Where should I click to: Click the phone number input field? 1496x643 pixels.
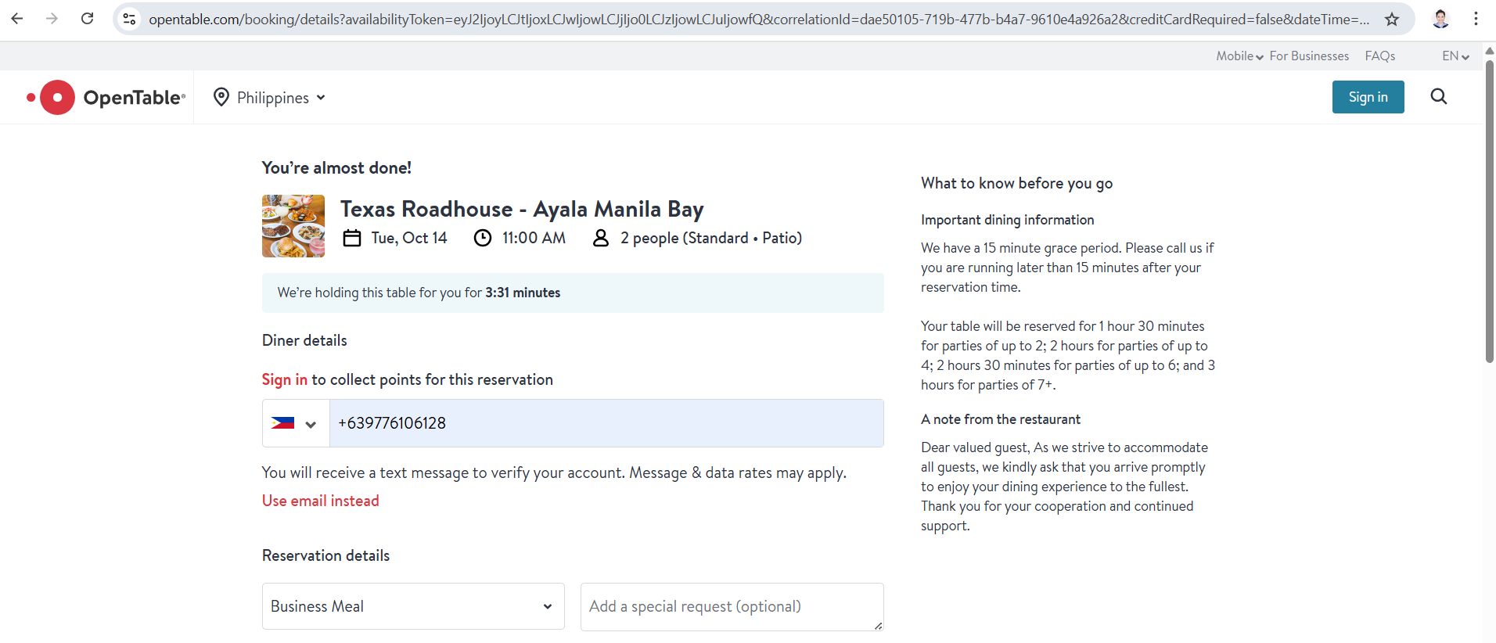[606, 423]
